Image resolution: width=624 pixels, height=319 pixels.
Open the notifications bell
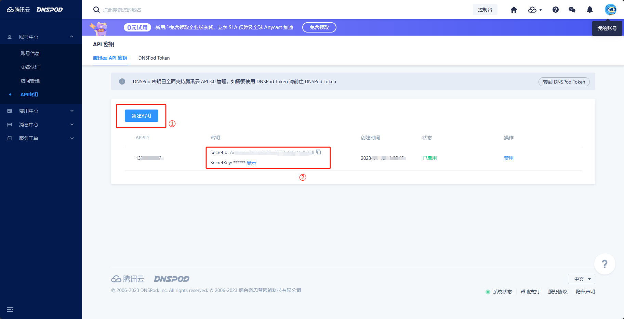click(x=590, y=10)
